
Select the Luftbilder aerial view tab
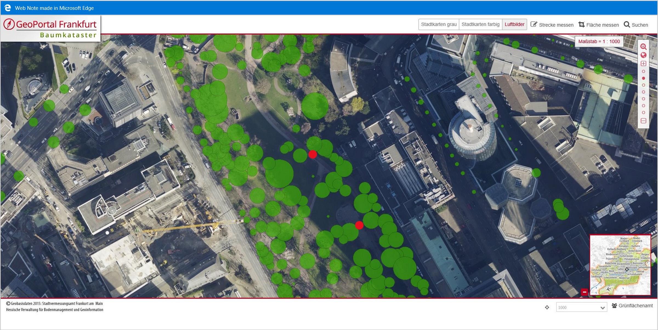(514, 24)
